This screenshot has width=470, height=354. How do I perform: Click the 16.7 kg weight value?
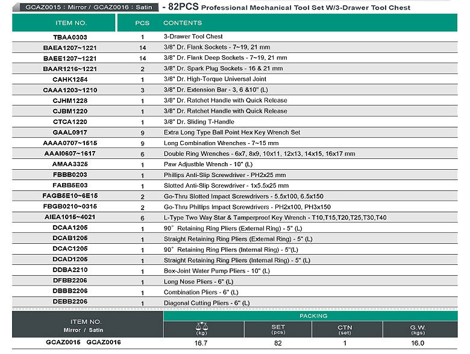pos(201,343)
